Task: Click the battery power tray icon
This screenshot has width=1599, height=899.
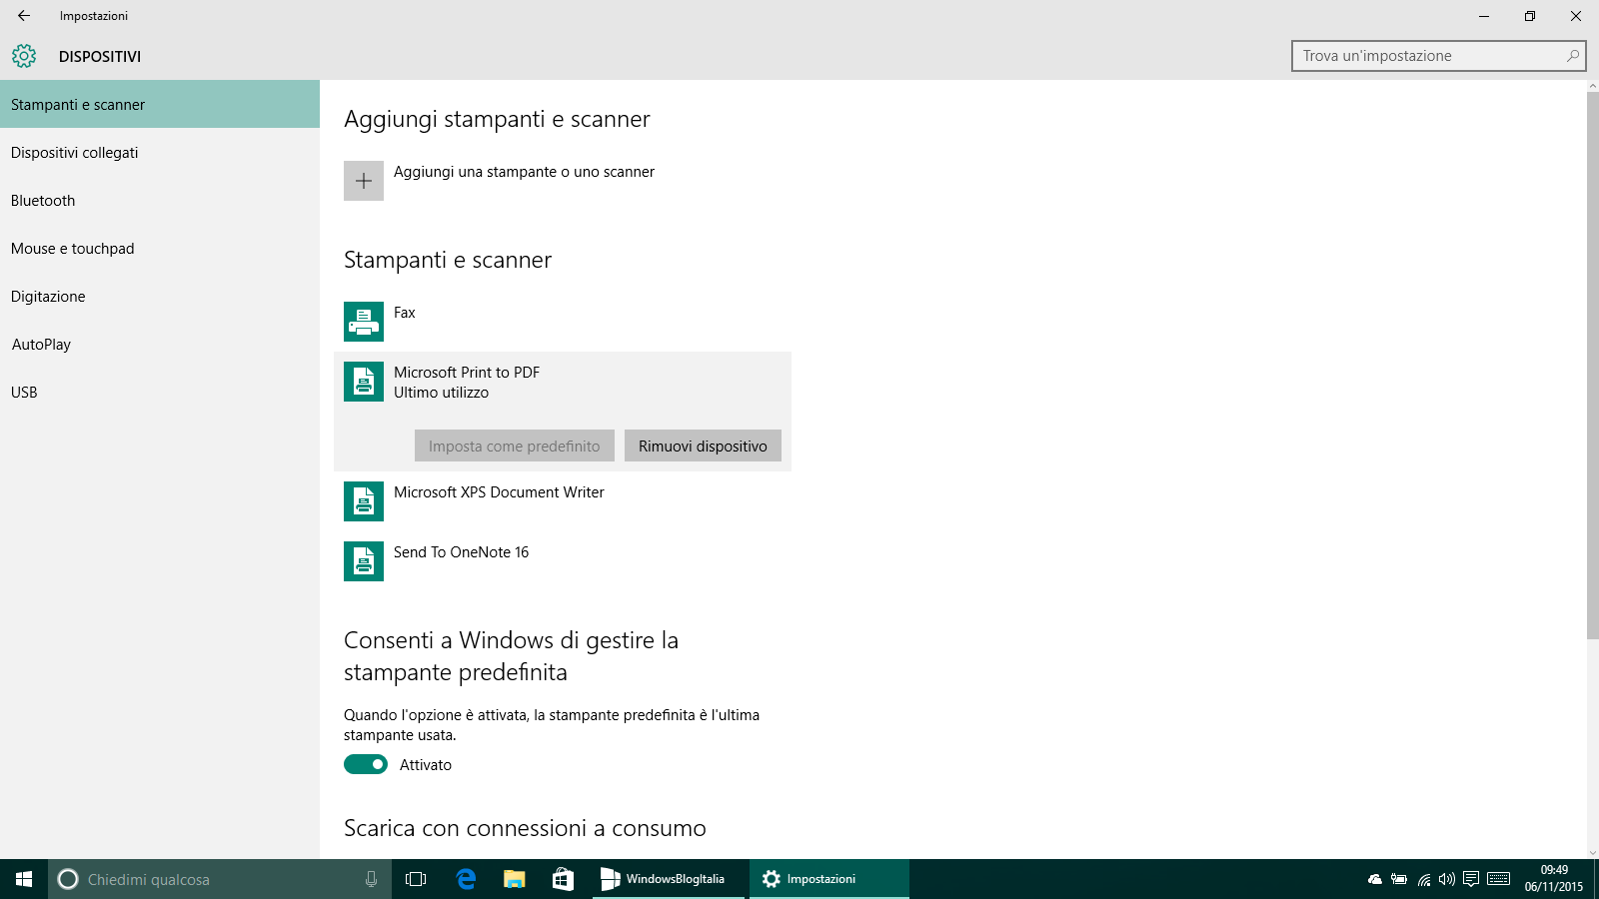Action: 1399,879
